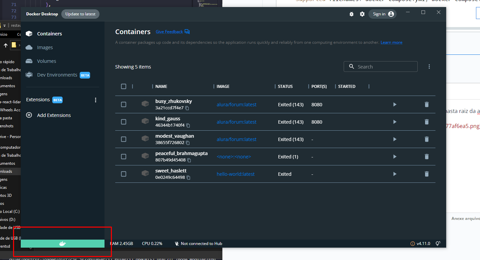This screenshot has width=480, height=260.
Task: Open the Containers section in sidebar
Action: [x=50, y=34]
